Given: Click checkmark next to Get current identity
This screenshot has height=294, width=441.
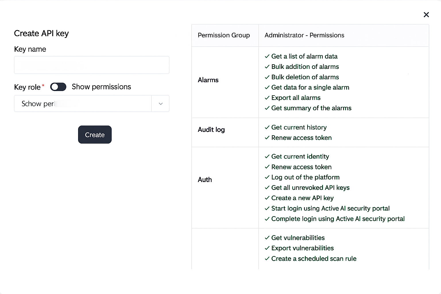Looking at the screenshot, I should (267, 156).
